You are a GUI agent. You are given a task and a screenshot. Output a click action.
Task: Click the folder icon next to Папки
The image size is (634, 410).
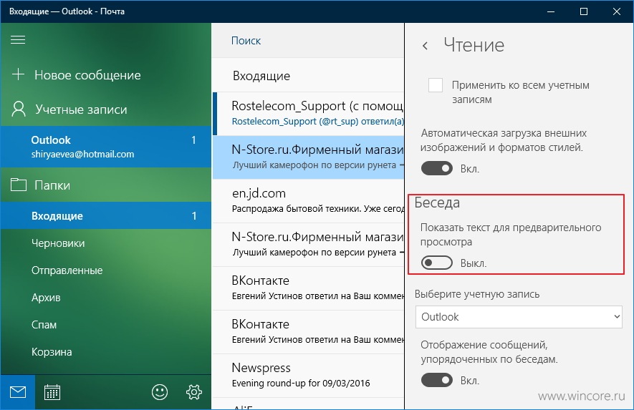click(x=18, y=185)
